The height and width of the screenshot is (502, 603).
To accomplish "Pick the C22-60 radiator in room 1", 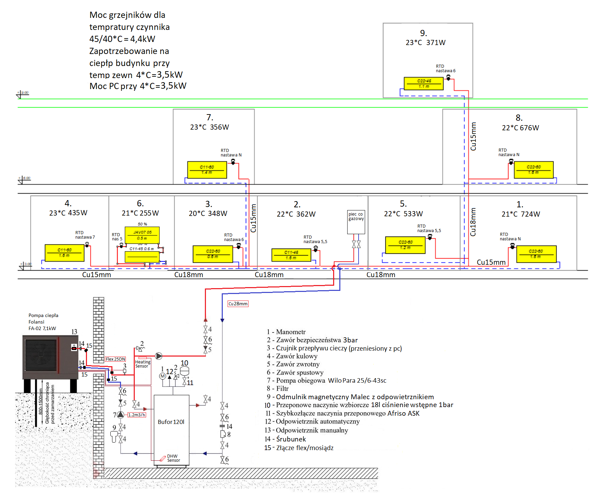I will [536, 254].
